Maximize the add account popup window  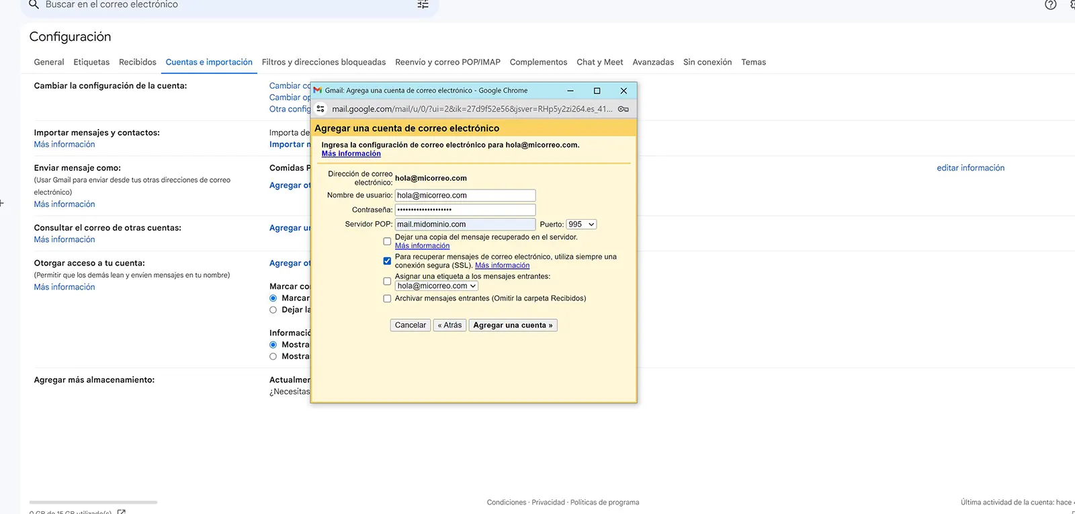pos(597,91)
